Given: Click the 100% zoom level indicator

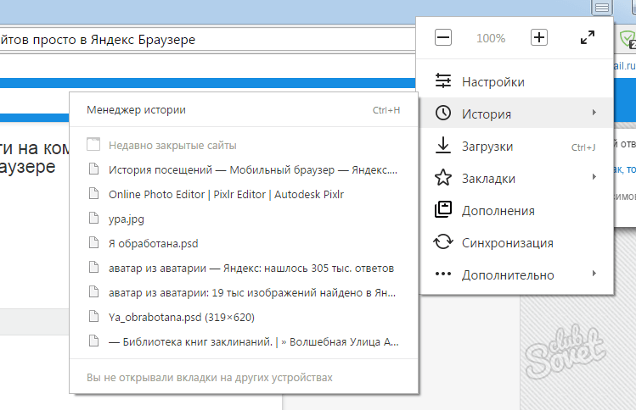Looking at the screenshot, I should pyautogui.click(x=491, y=38).
